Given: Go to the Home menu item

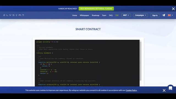Looking at the screenshot, I should pos(75,15).
